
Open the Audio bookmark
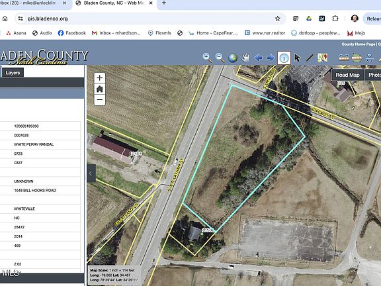42,33
